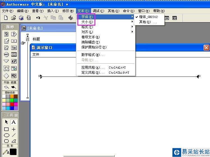Choose 应用风格(A)... menu entry
210x157 pixels.
[106, 68]
